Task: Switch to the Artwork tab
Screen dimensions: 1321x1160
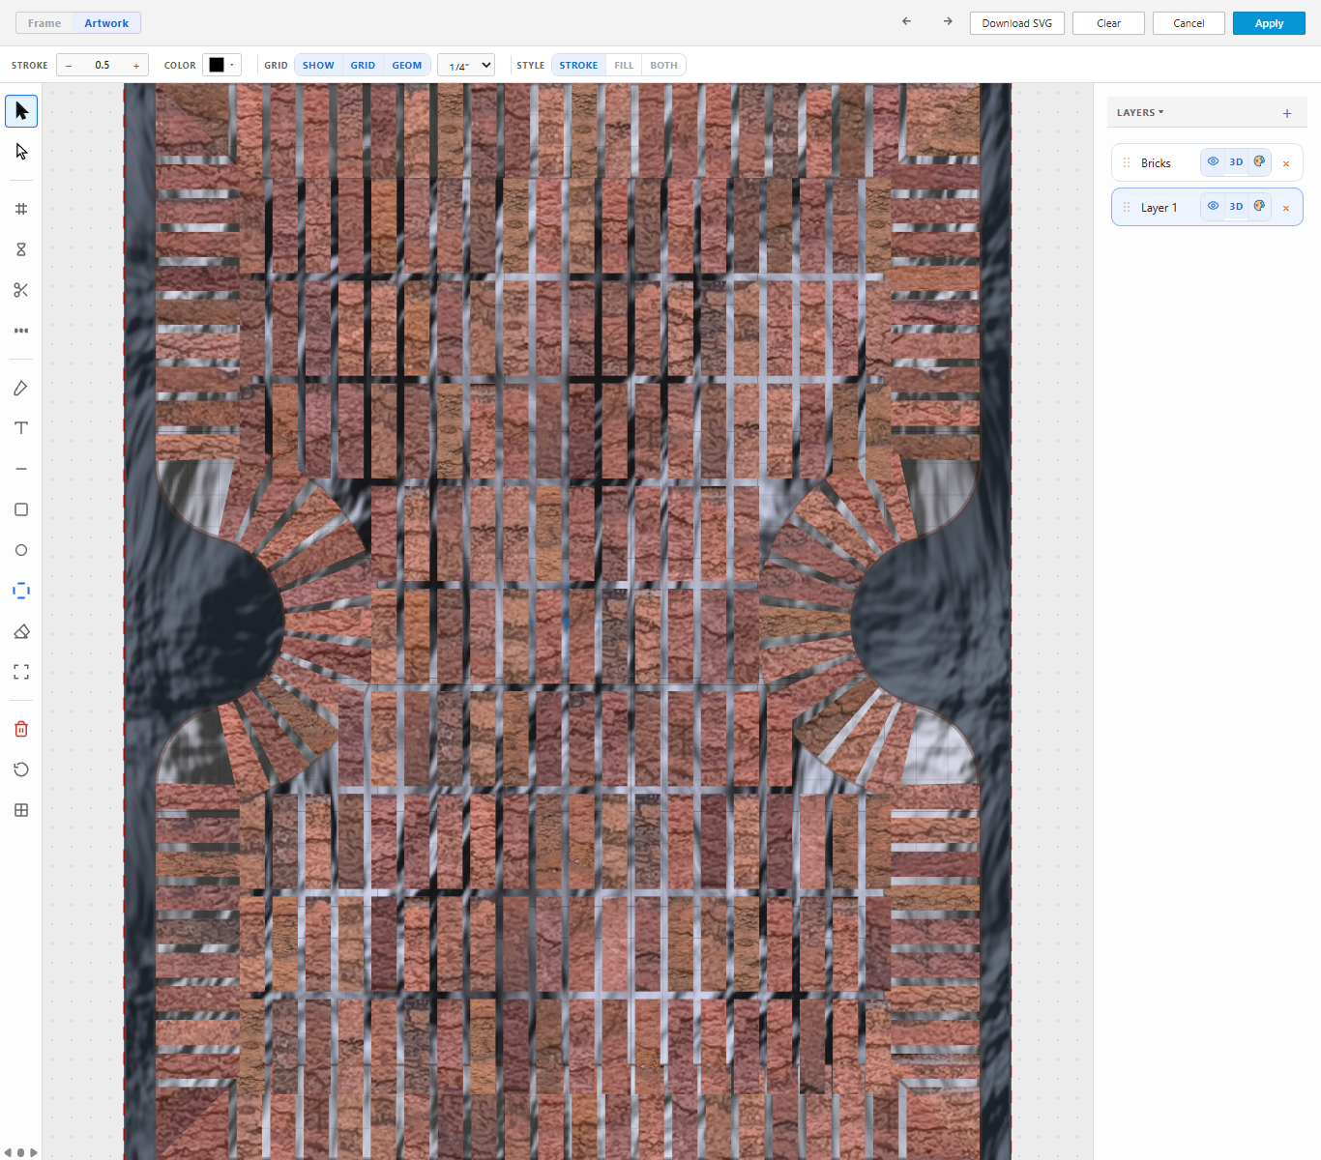Action: click(106, 23)
